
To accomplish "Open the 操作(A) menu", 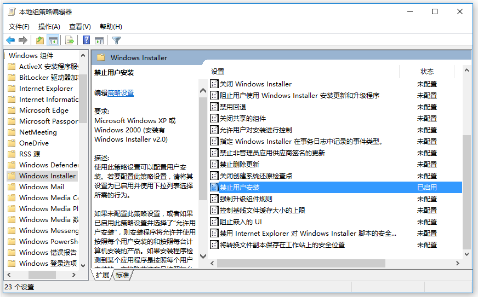I will (x=49, y=27).
